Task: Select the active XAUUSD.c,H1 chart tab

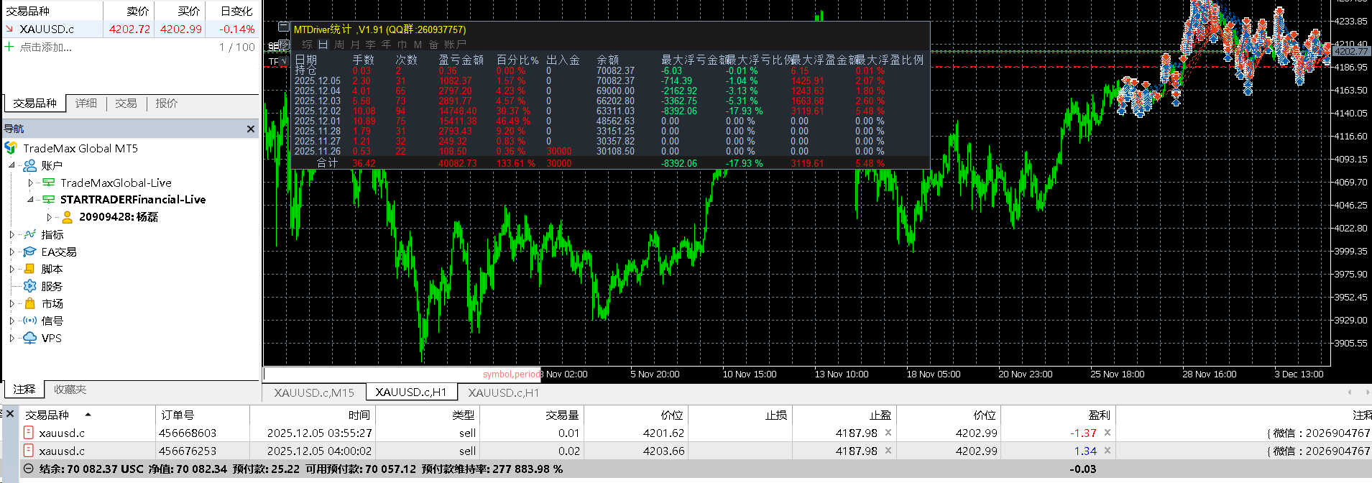Action: (411, 392)
